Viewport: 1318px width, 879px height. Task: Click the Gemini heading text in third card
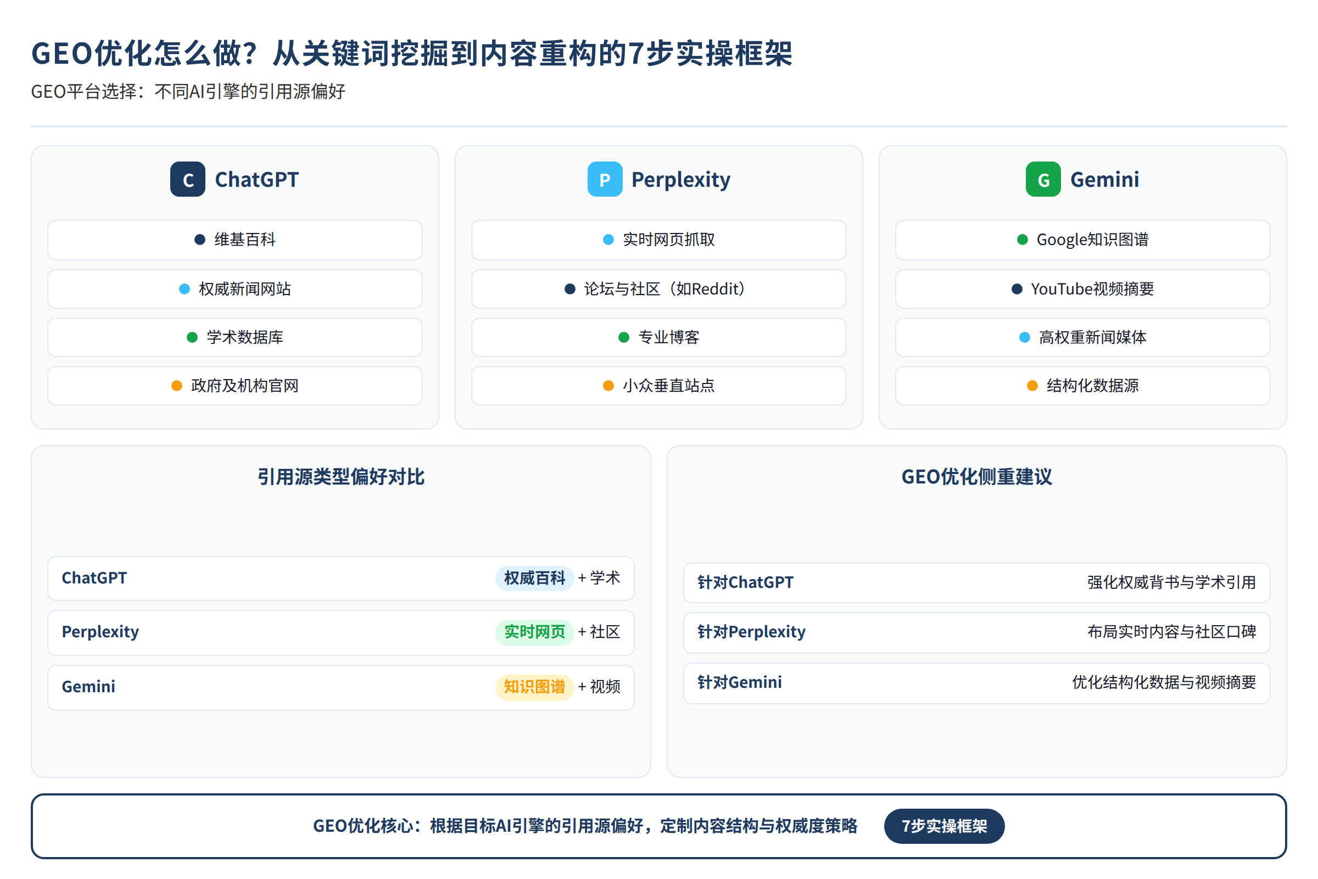[1104, 180]
